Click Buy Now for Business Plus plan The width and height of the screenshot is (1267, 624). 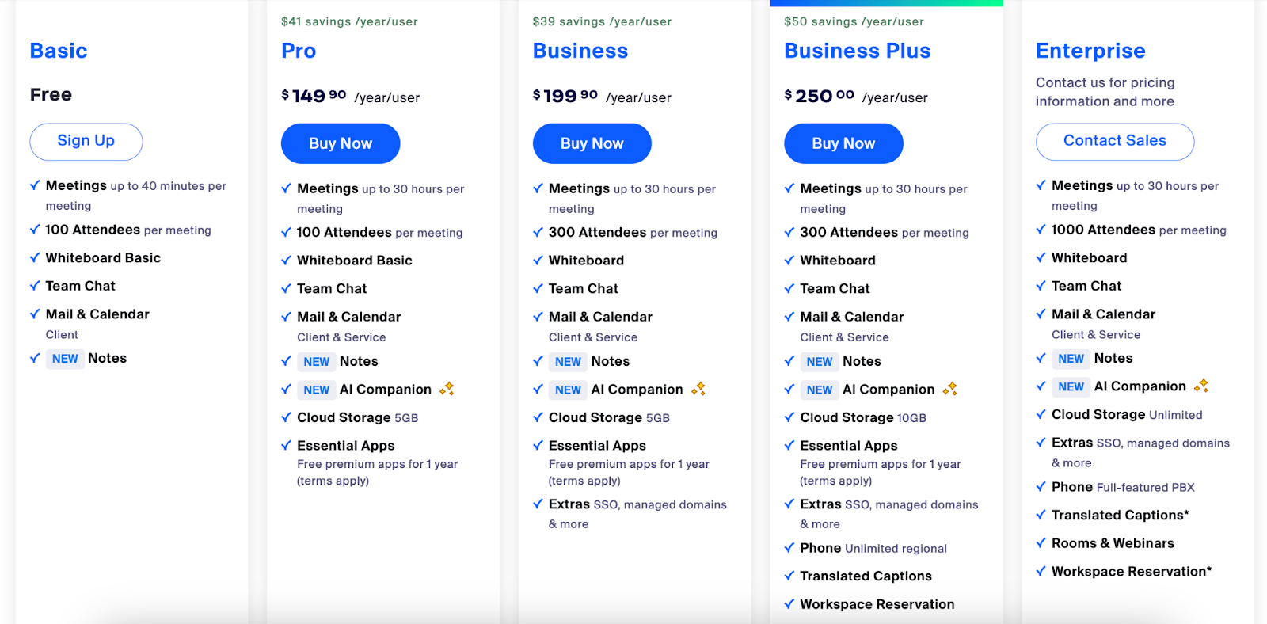pos(843,143)
